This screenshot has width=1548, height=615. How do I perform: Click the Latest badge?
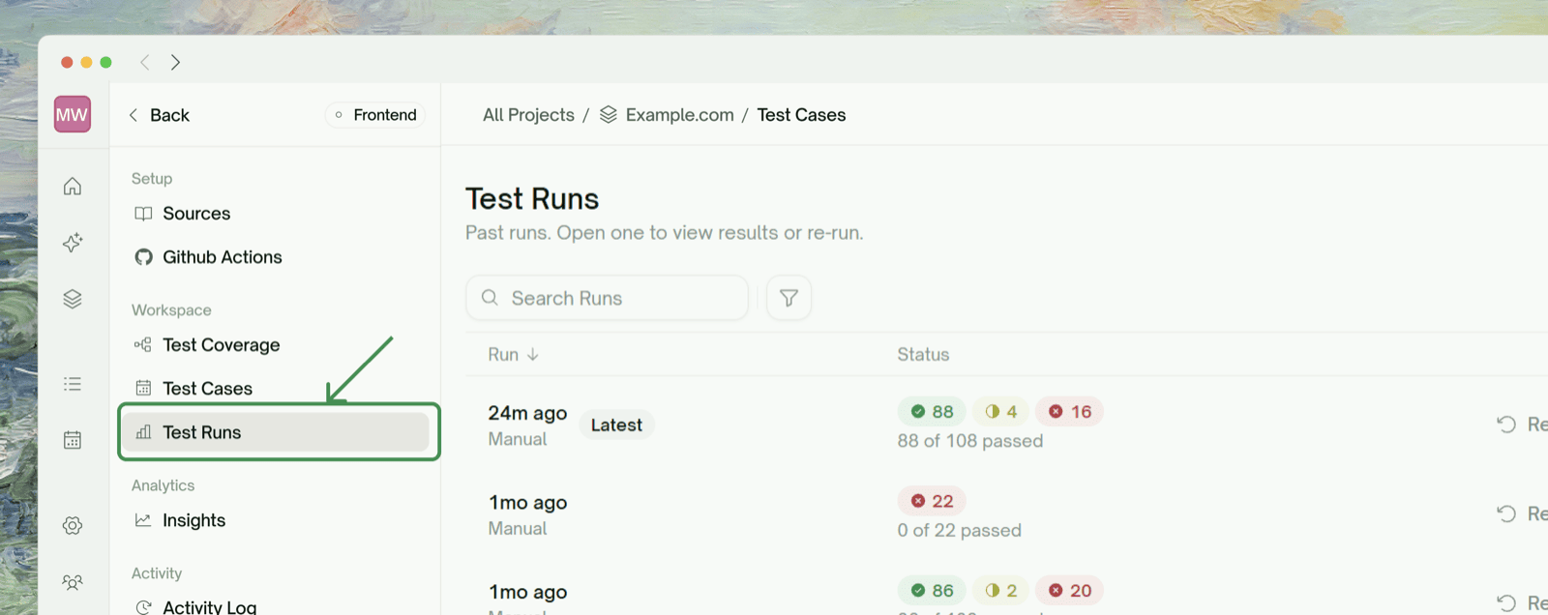616,425
